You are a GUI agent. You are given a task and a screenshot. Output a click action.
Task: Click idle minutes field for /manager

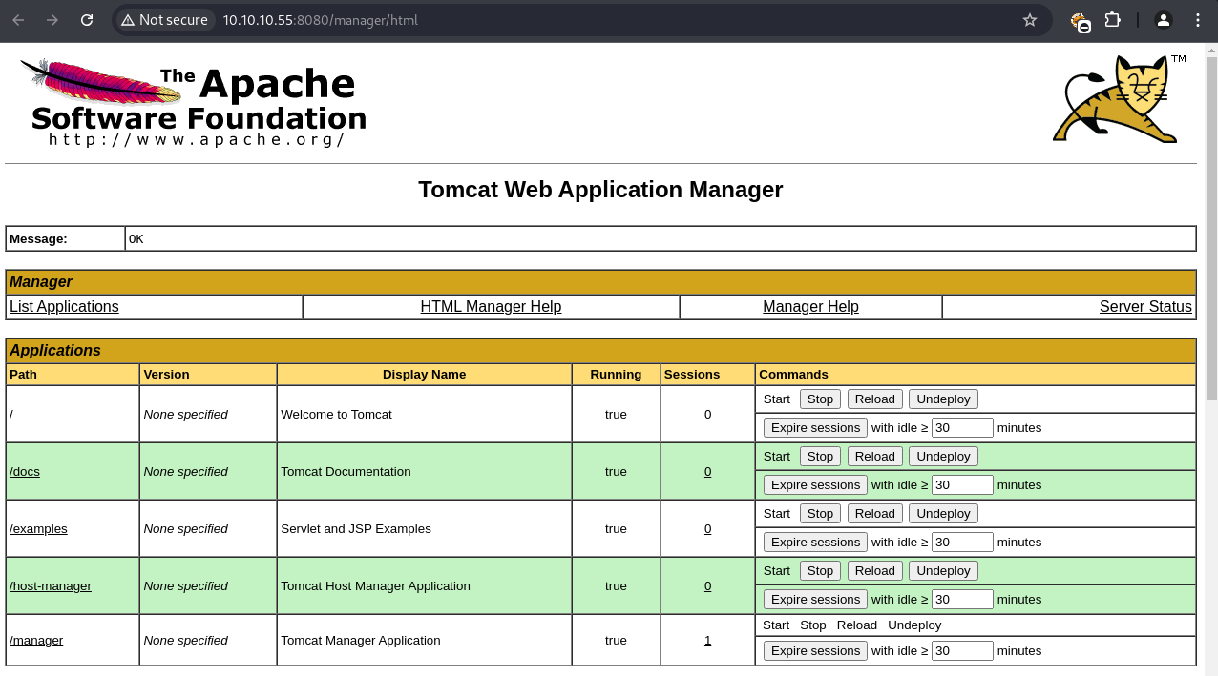coord(962,651)
